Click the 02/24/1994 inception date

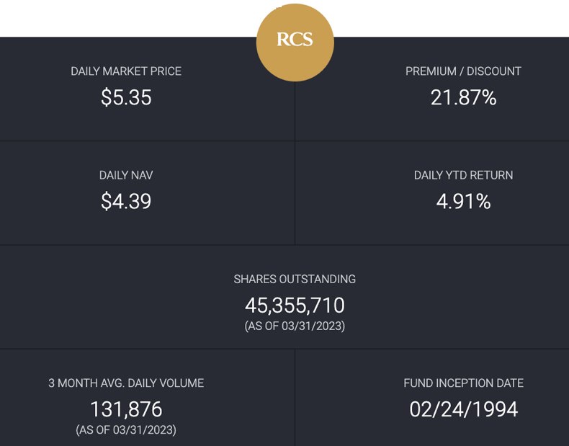[463, 409]
